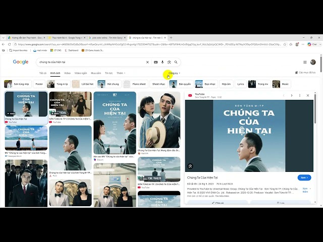
Task: Bookmark this page with star icon
Action: [x=285, y=44]
